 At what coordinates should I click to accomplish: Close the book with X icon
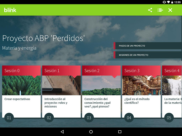(x=170, y=10)
